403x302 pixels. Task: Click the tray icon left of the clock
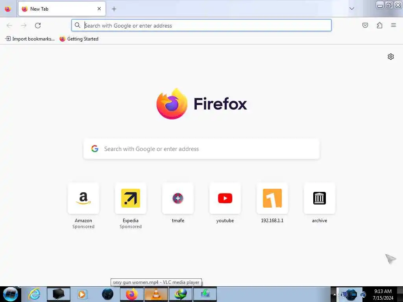coord(363,295)
